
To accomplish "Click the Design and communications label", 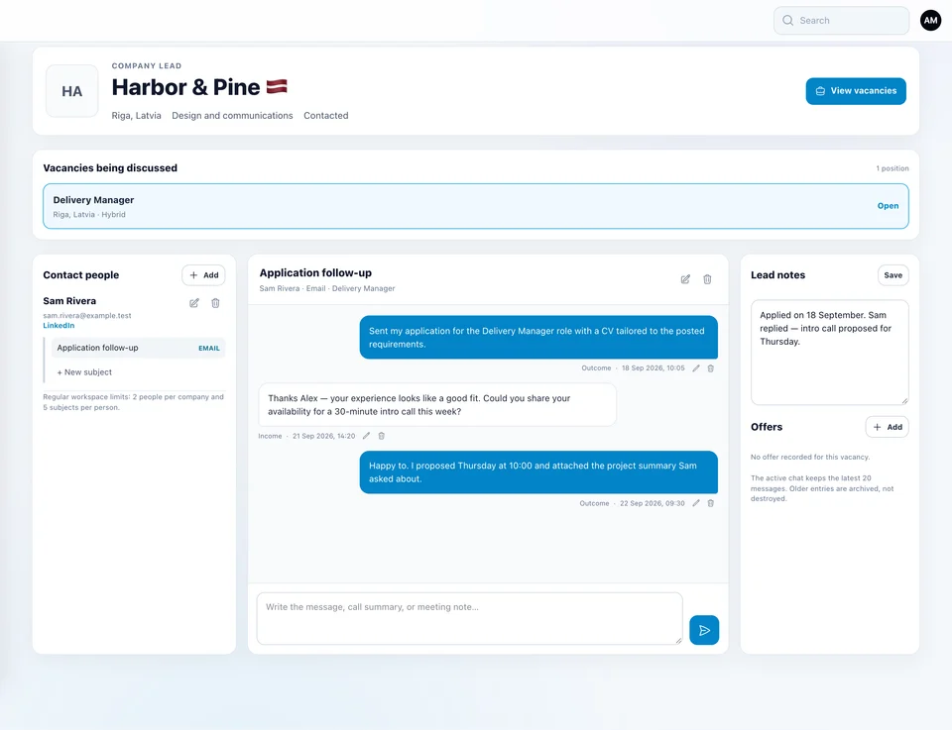I will pyautogui.click(x=232, y=116).
